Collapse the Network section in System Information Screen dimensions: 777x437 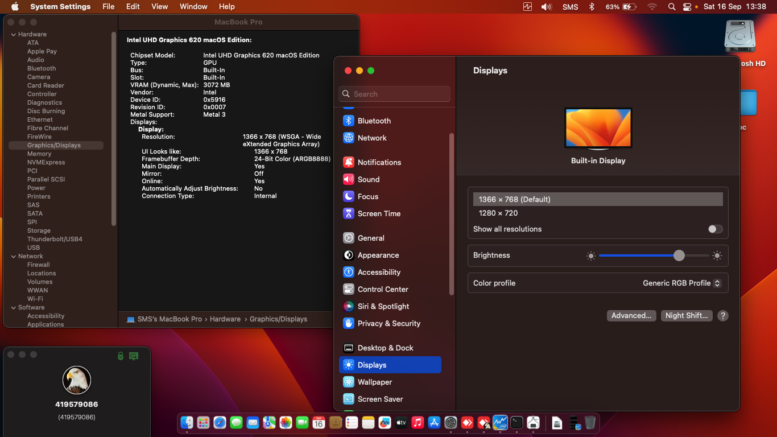pos(13,256)
